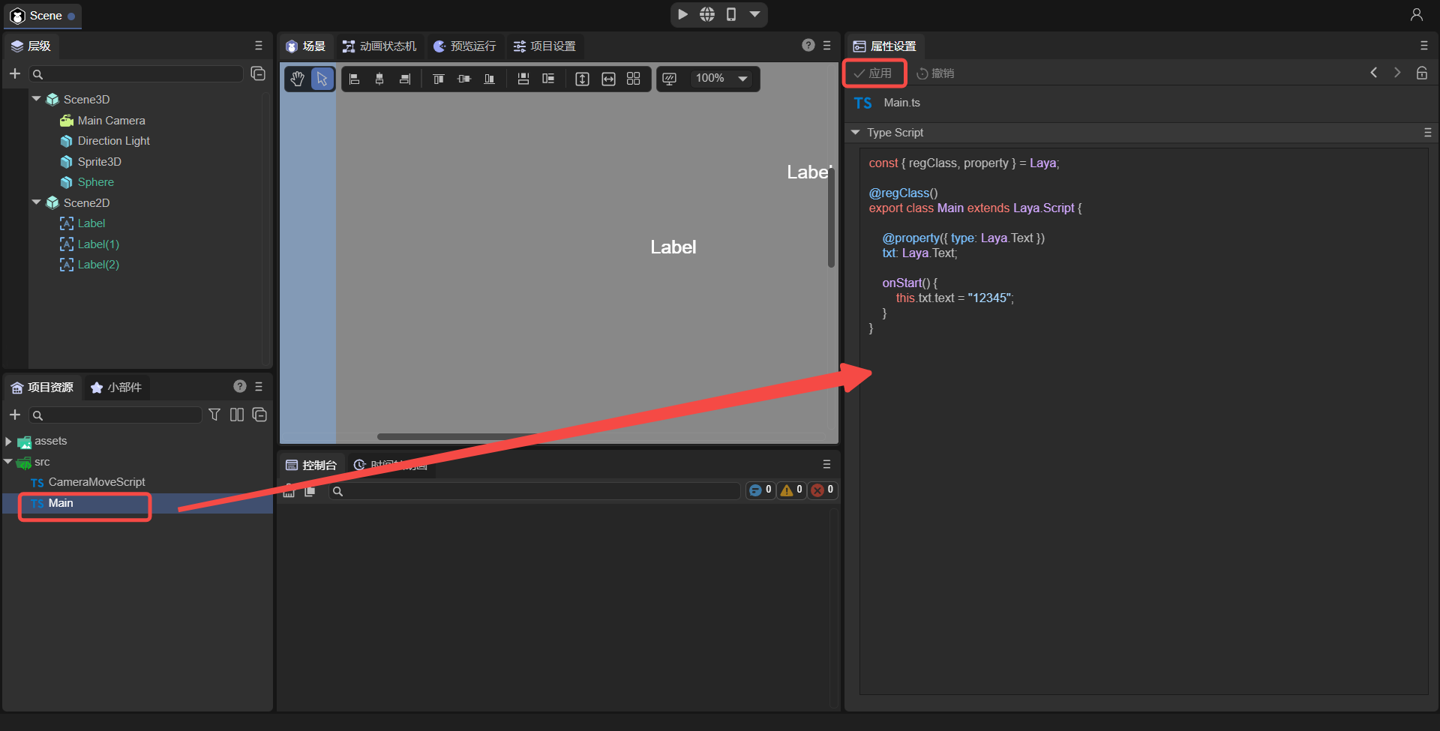1440x731 pixels.
Task: Click the grid layout icon in toolbar
Action: 633,79
